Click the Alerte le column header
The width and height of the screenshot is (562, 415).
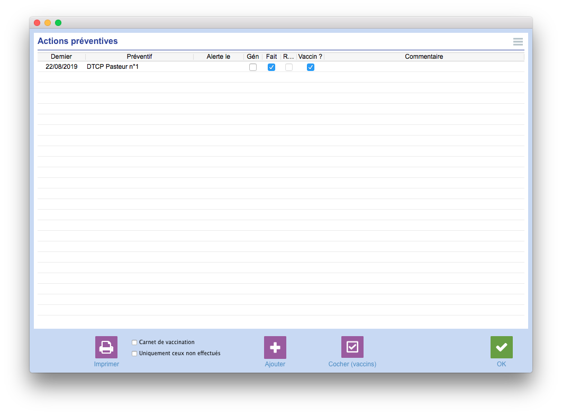coord(218,57)
